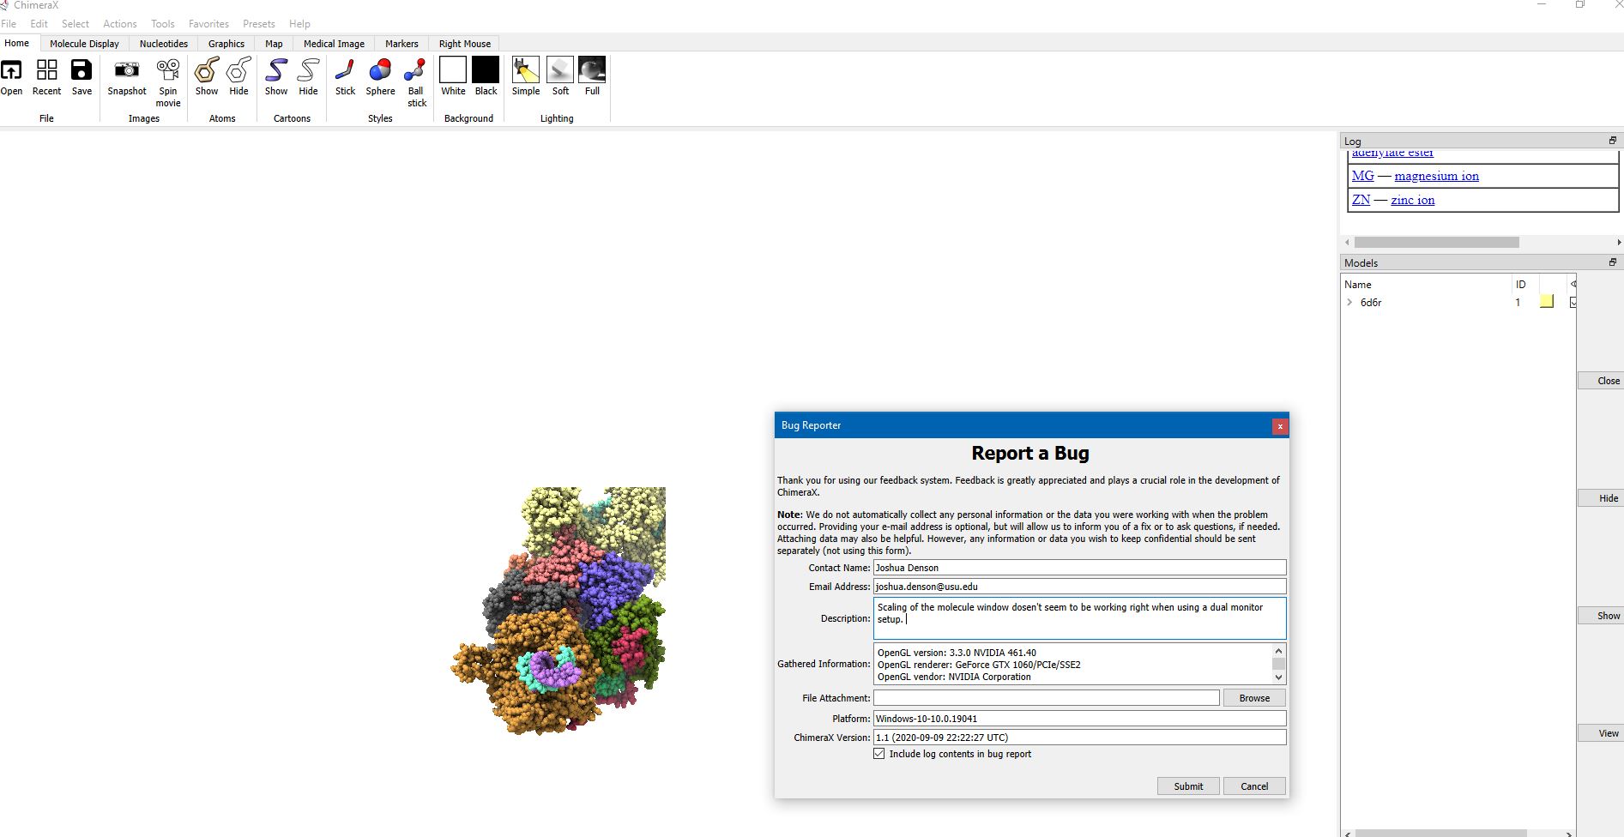Click the 6d6r yellow color swatch
The width and height of the screenshot is (1624, 837).
[1547, 302]
